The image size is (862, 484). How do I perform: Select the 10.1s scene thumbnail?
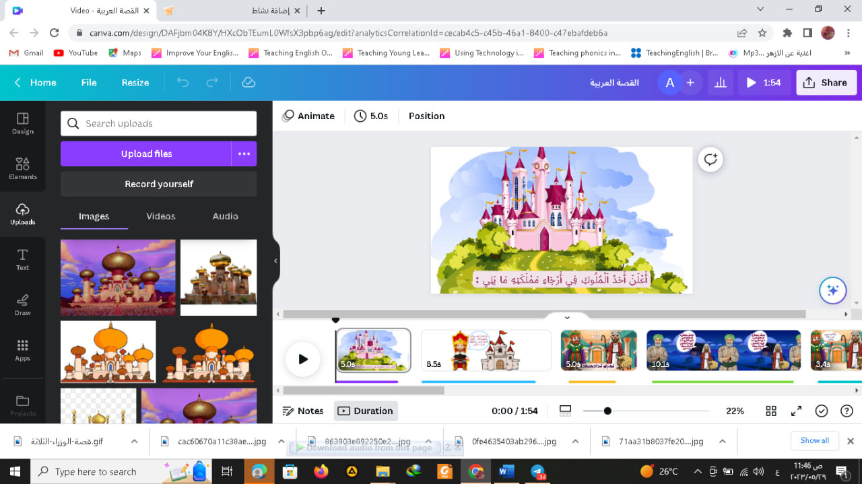723,350
